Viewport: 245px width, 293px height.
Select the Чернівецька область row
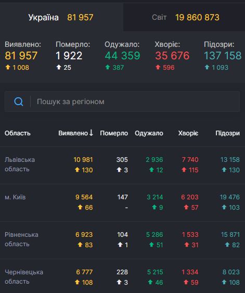[x=123, y=276]
